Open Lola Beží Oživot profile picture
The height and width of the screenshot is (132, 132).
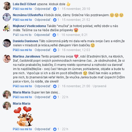(7, 6)
